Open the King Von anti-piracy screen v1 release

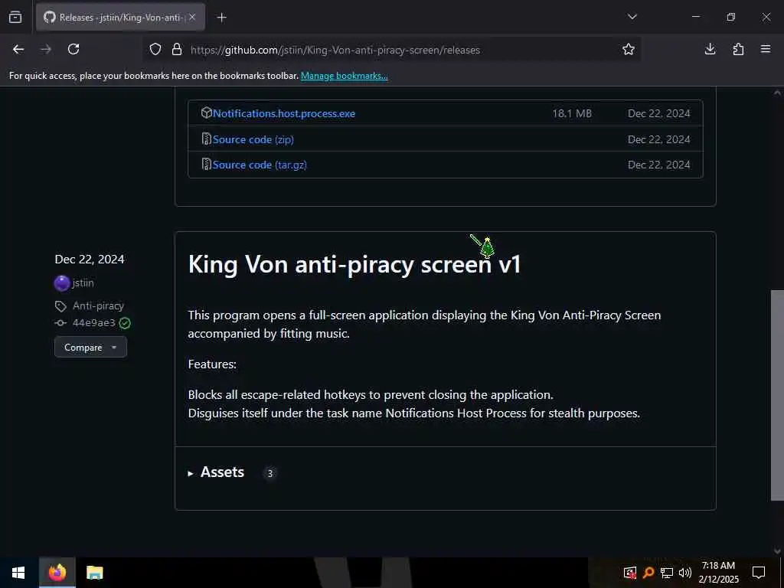(x=354, y=264)
